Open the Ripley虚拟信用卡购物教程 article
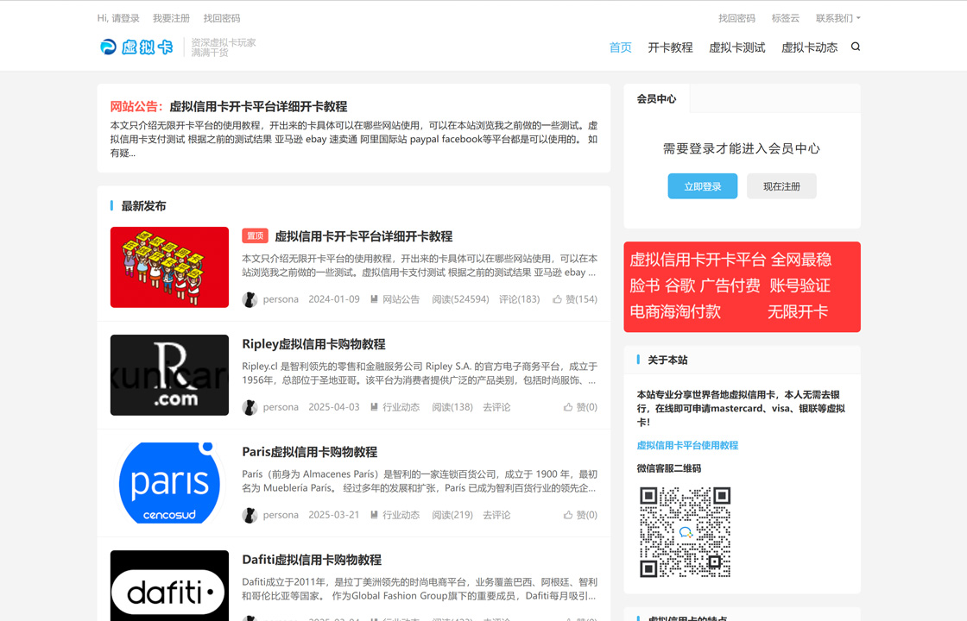 (x=314, y=344)
